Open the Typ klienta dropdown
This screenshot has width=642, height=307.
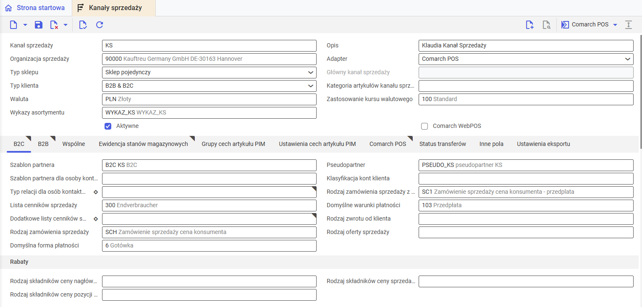(x=311, y=86)
